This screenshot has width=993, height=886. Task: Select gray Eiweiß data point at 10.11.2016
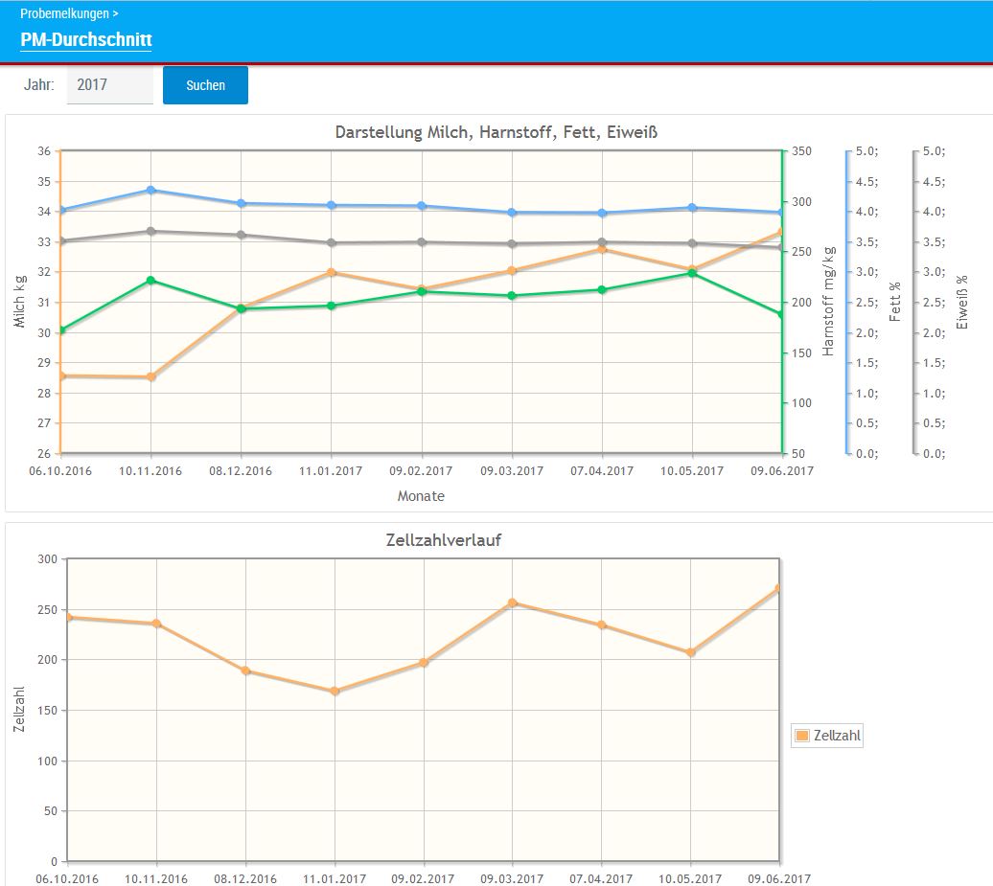pyautogui.click(x=150, y=231)
